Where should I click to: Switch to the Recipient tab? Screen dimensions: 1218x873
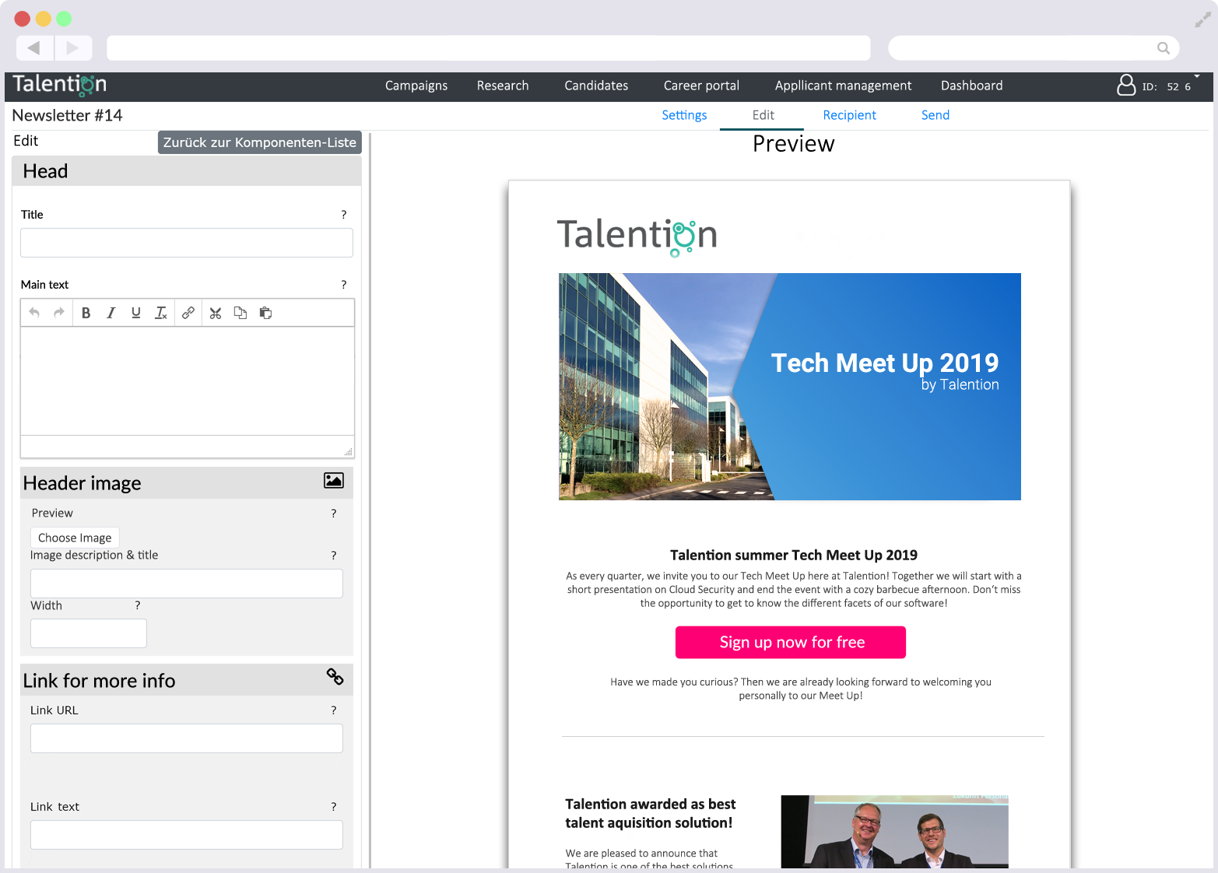point(849,115)
